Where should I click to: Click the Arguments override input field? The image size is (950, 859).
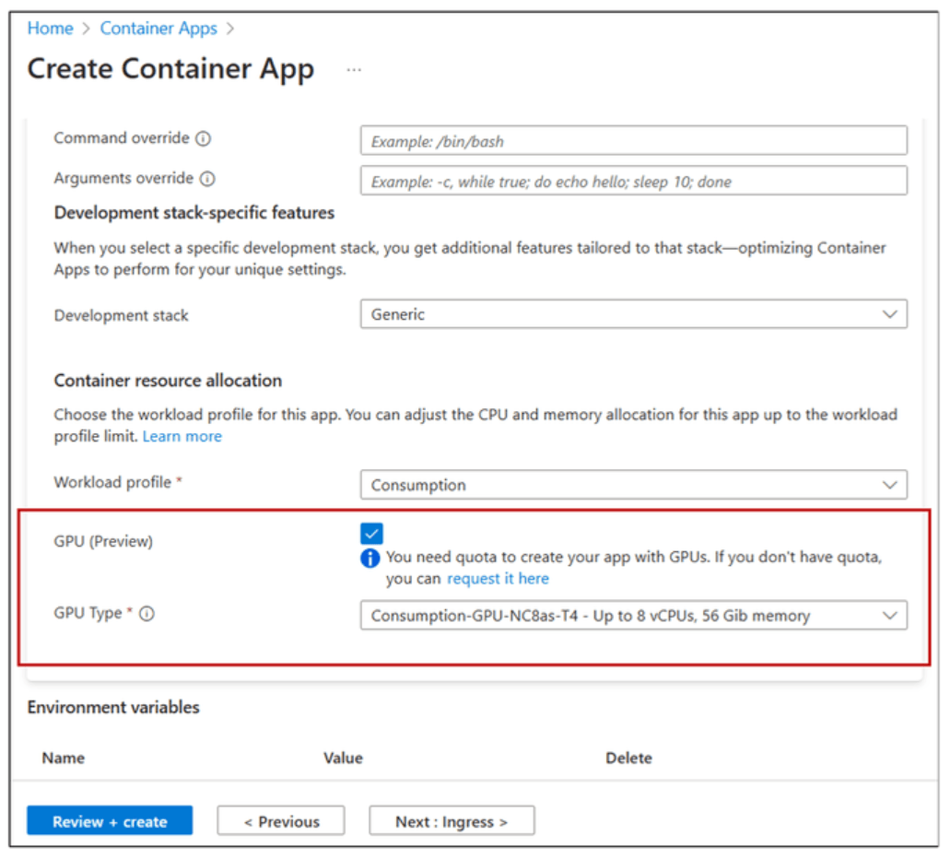click(633, 181)
